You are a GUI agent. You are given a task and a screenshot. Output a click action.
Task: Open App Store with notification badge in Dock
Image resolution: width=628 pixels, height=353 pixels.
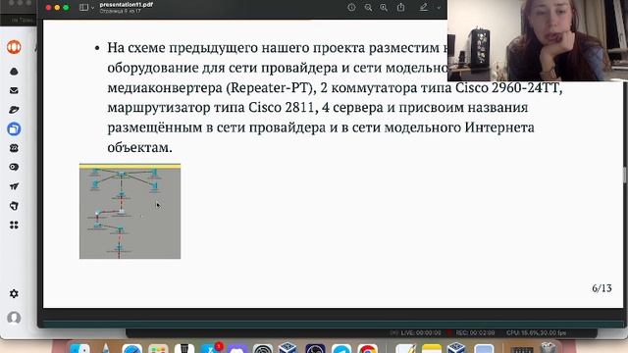[x=211, y=348]
